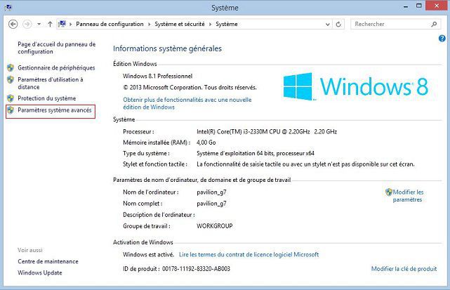This screenshot has width=450, height=290.
Task: Select the 4,00 Go RAM value
Action: pyautogui.click(x=206, y=143)
